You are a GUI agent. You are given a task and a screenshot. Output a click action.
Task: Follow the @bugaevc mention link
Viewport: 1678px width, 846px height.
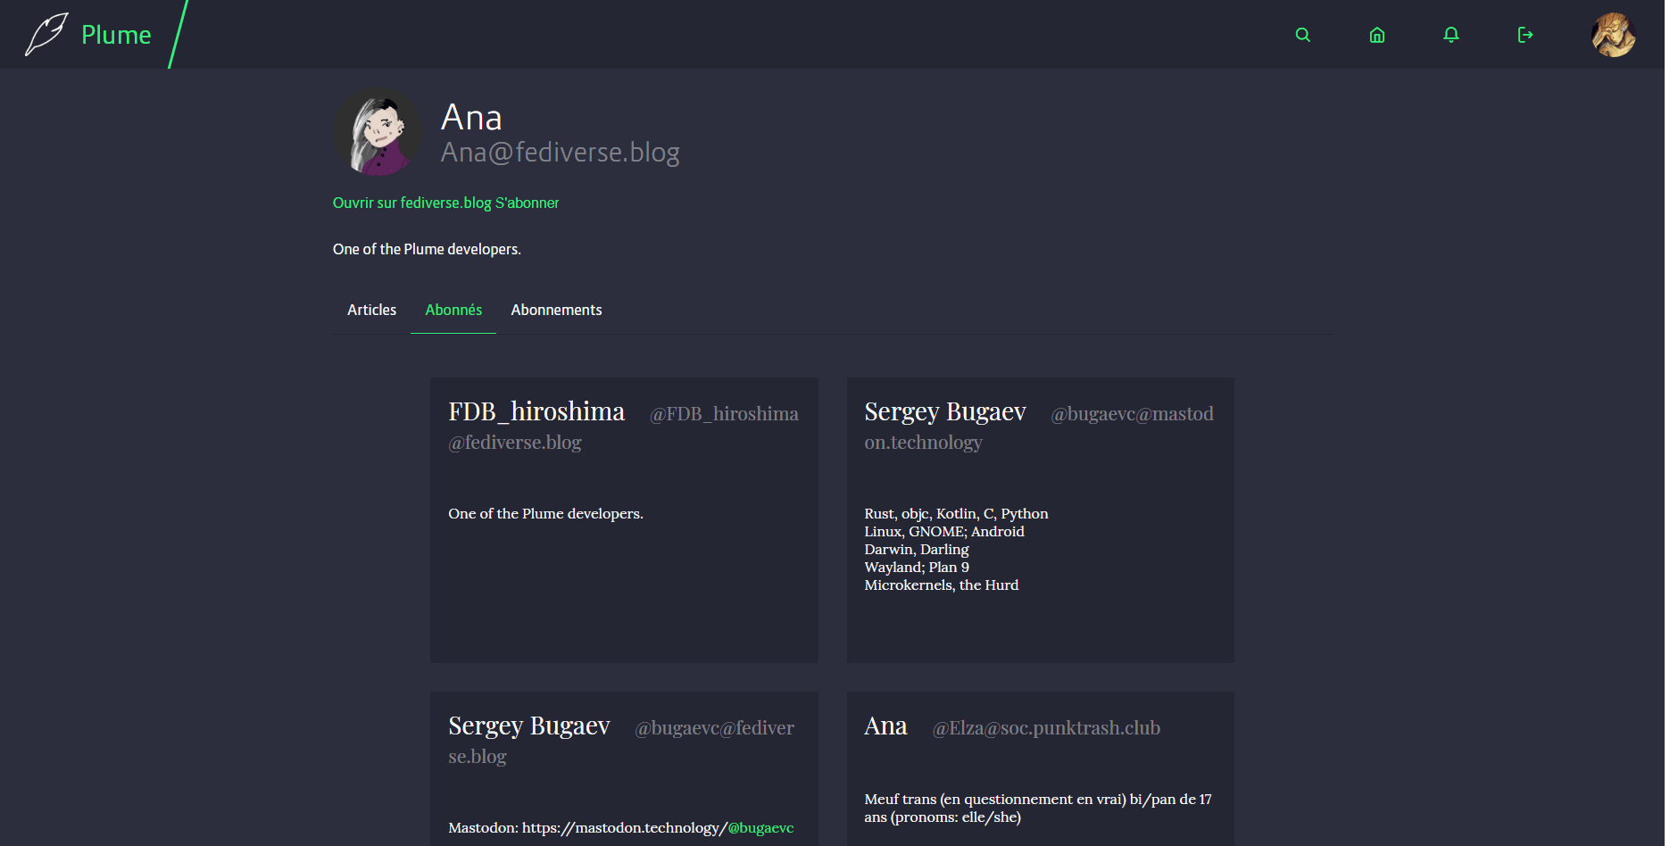point(760,827)
